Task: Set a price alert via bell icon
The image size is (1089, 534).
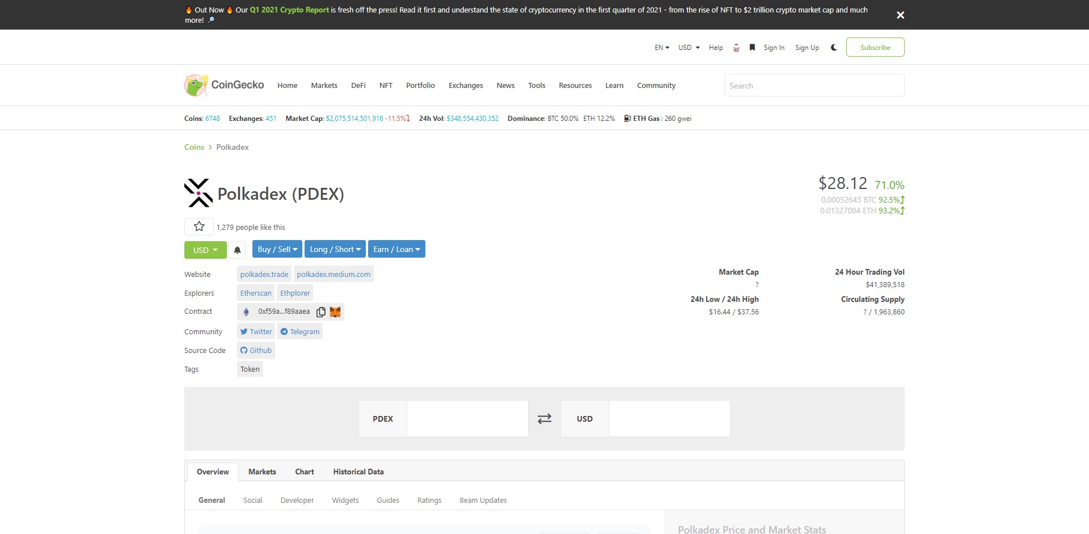Action: coord(237,249)
